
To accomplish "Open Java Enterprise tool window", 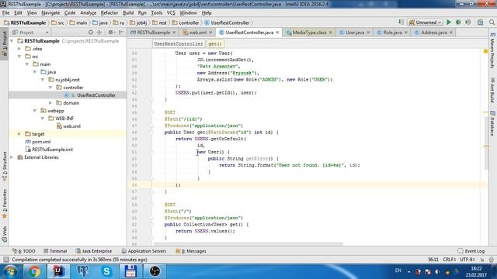I will point(94,251).
